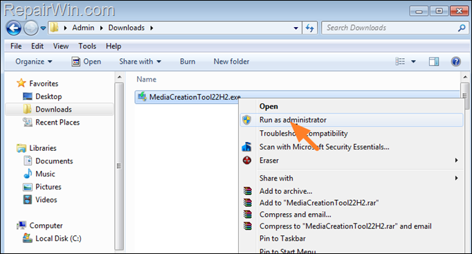Select Recent Places in navigation pane
This screenshot has height=254, width=472.
coord(57,123)
